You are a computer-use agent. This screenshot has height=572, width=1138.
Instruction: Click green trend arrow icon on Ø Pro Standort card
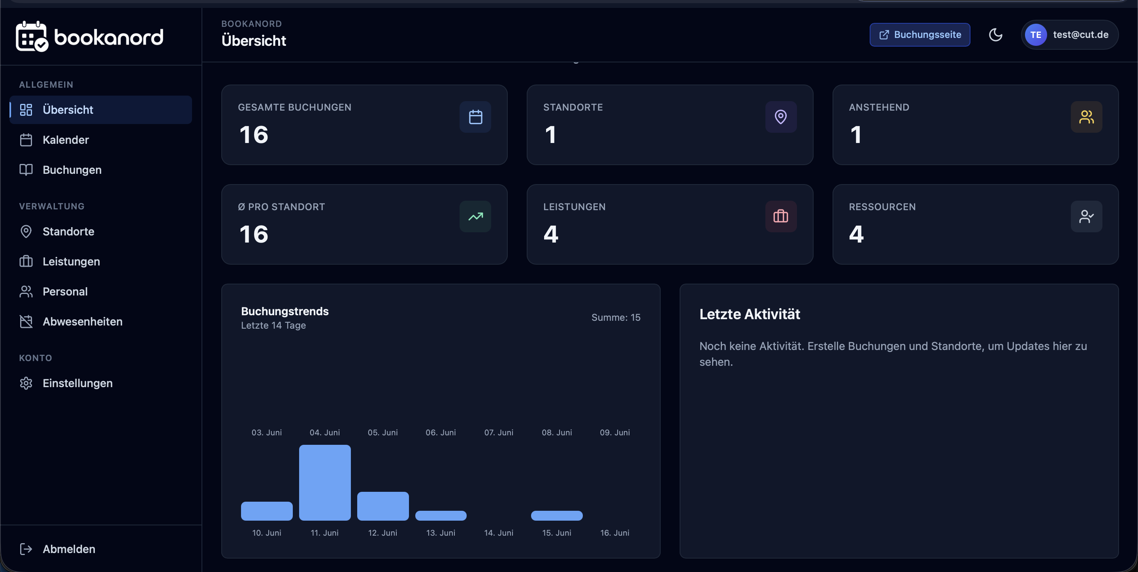click(475, 216)
